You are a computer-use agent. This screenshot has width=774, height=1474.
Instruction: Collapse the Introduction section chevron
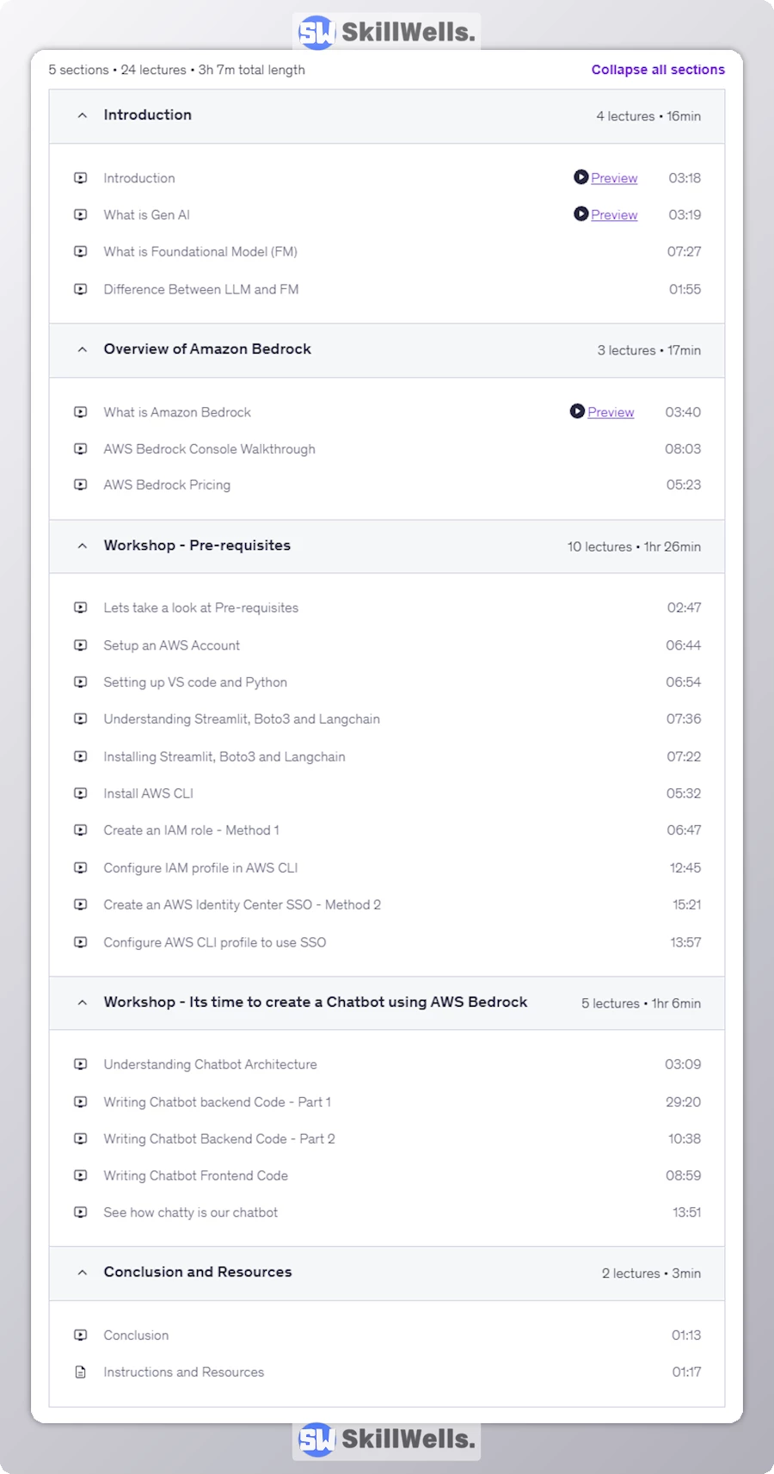[83, 115]
